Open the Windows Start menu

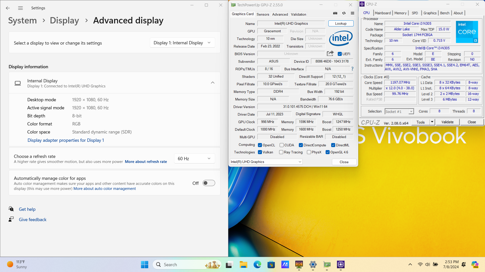point(144,264)
